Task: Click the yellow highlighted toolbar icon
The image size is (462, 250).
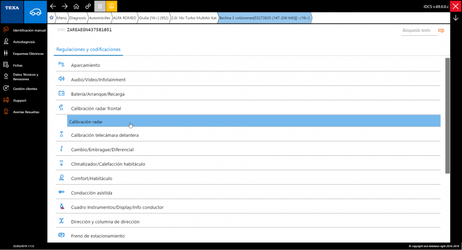Action: (x=111, y=6)
